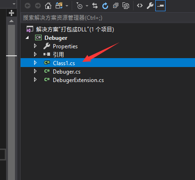195x180 pixels.
Task: Click the C# icon of DebugerExtension.cs
Action: click(47, 80)
